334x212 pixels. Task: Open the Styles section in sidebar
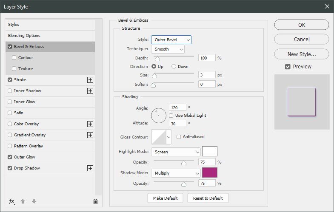coord(14,25)
